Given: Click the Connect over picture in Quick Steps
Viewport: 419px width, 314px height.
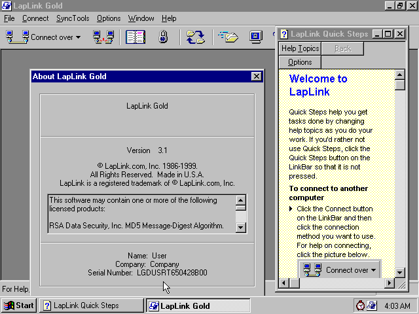Looking at the screenshot, I should click(339, 270).
